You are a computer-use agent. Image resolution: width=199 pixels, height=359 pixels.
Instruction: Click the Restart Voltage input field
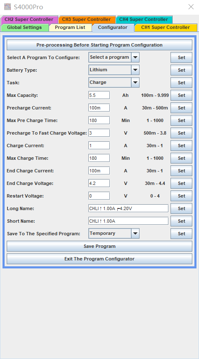coord(99,196)
